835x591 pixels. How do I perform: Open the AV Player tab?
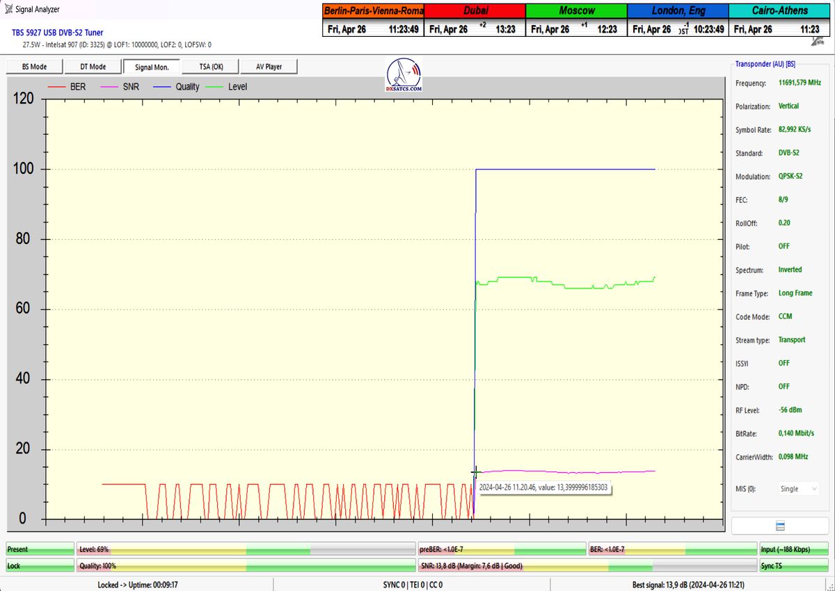click(x=269, y=67)
